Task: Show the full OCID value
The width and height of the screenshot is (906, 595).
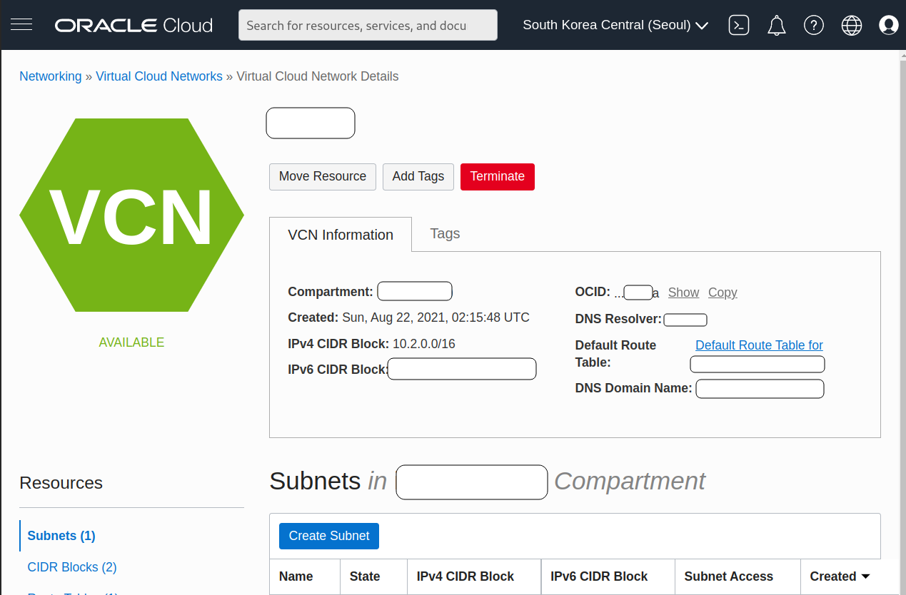Action: coord(683,293)
